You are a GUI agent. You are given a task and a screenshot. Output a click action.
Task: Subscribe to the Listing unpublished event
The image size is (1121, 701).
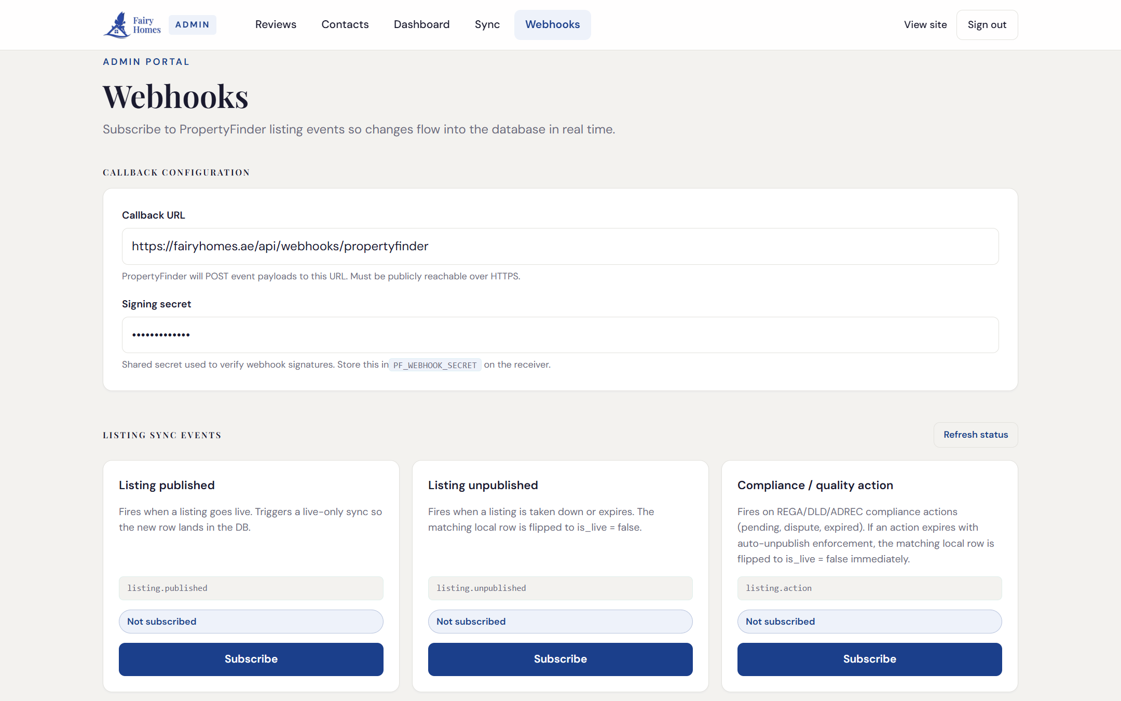tap(560, 659)
